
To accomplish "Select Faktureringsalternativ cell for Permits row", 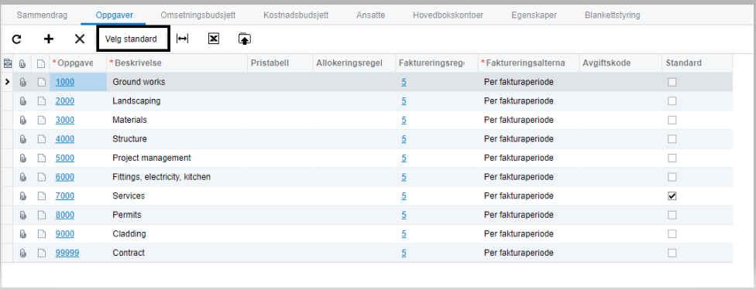I will pos(529,215).
